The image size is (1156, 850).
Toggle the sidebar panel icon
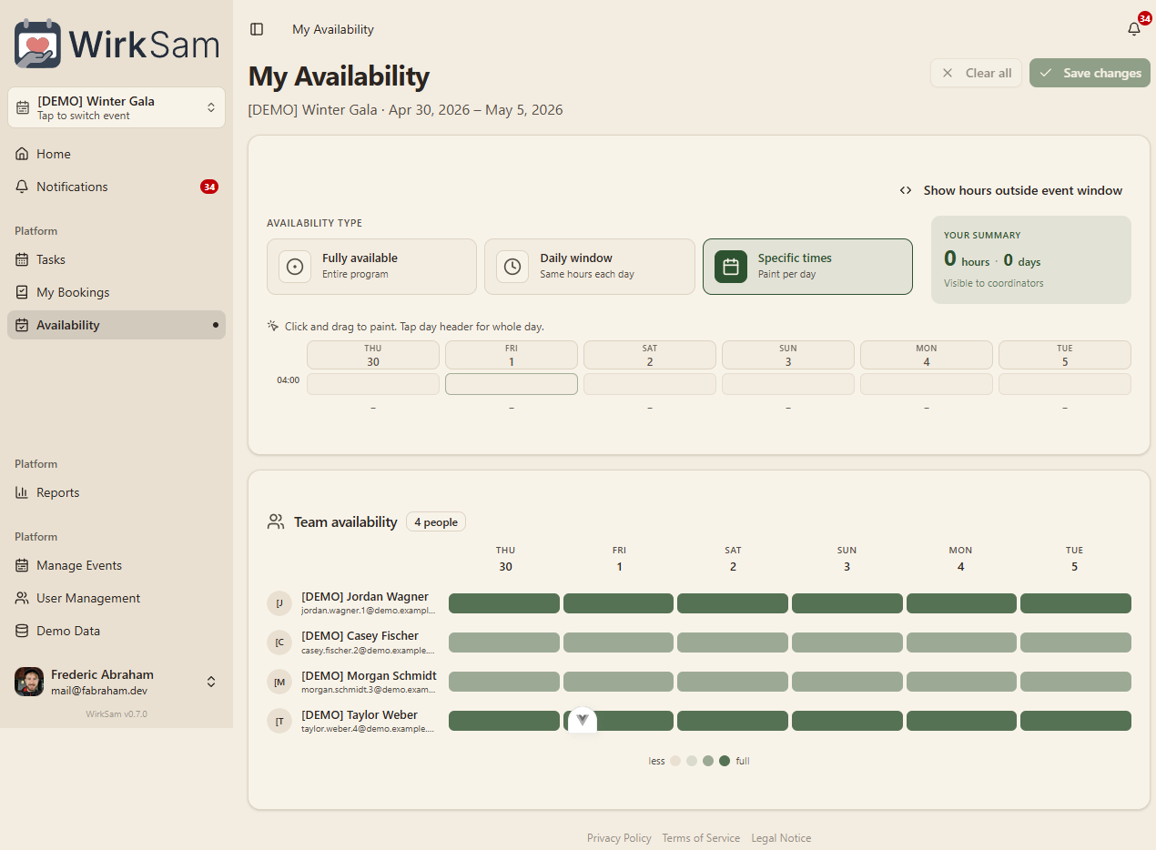[x=257, y=29]
